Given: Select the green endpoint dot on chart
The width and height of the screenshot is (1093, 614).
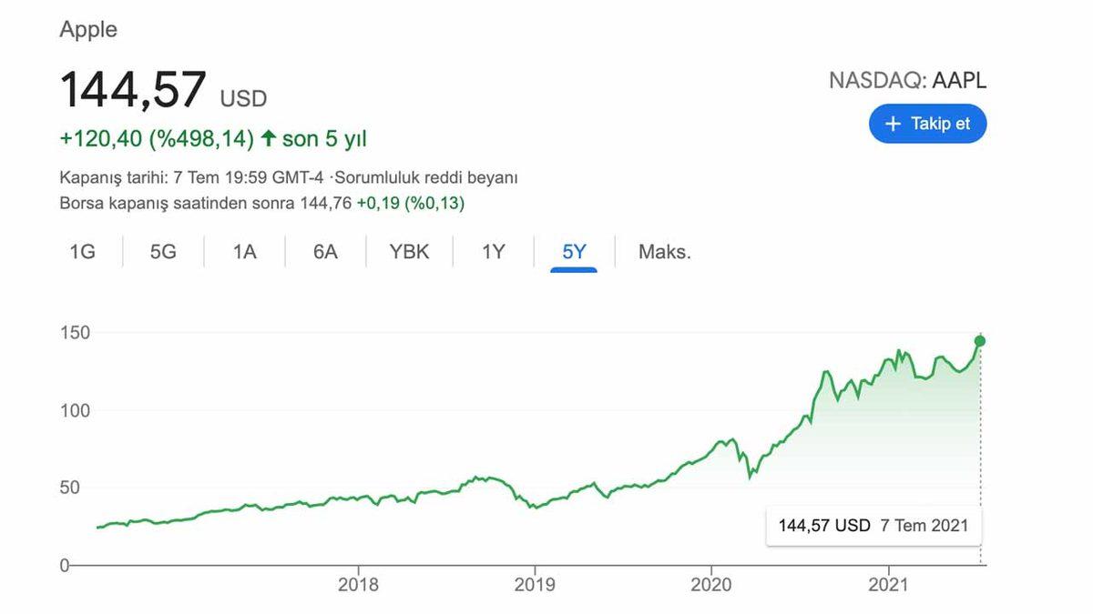Looking at the screenshot, I should (980, 341).
